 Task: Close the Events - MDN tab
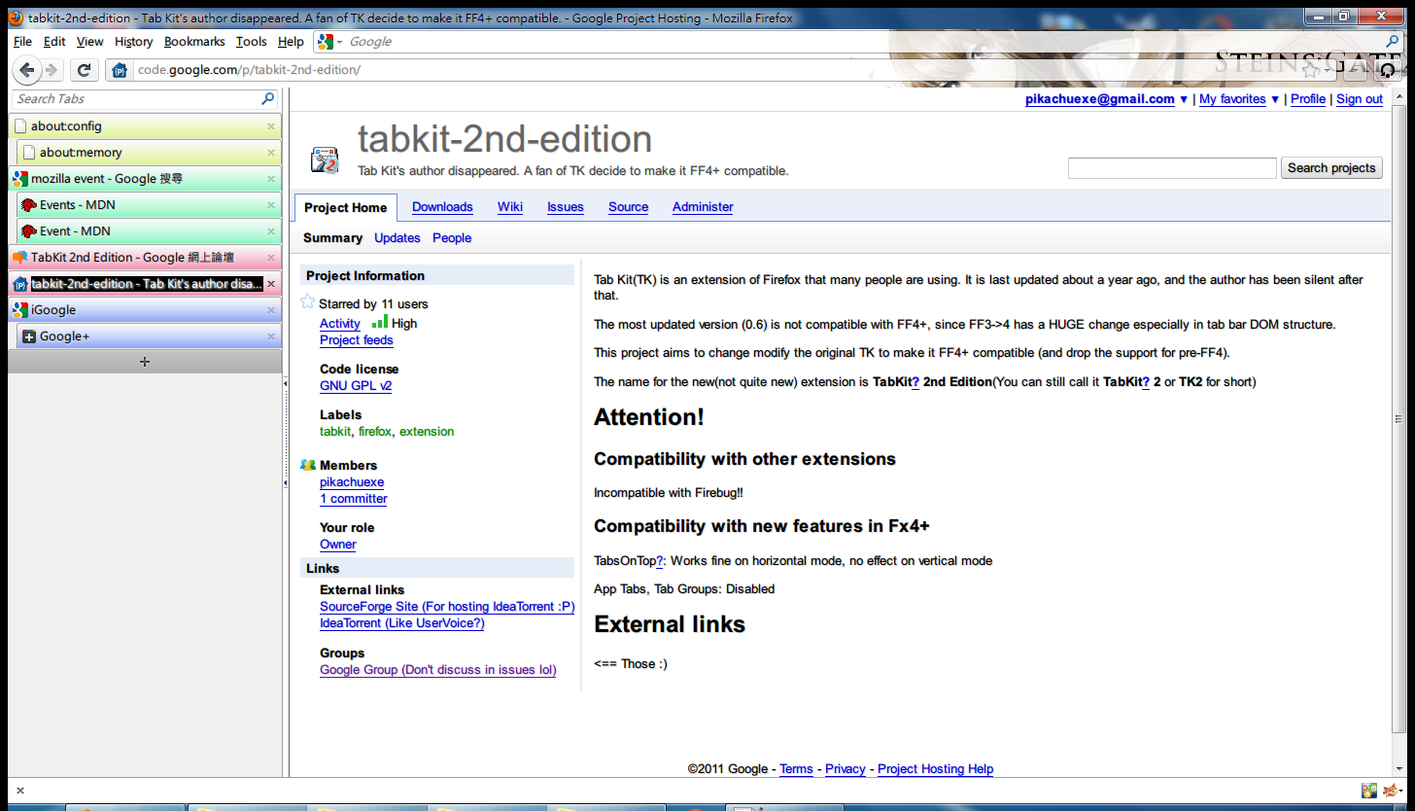[x=271, y=205]
